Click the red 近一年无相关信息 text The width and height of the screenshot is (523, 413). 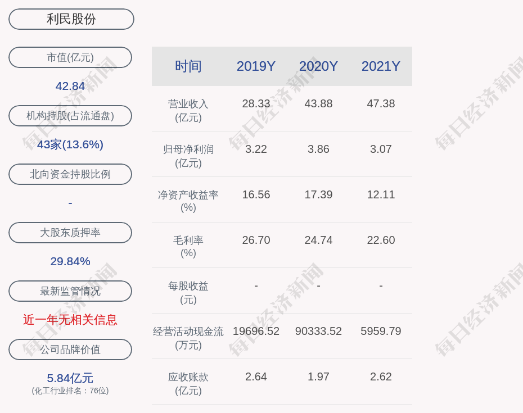coord(70,320)
